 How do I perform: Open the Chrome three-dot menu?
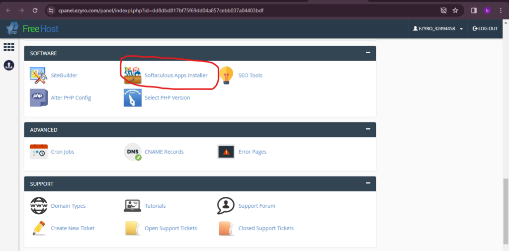point(501,10)
